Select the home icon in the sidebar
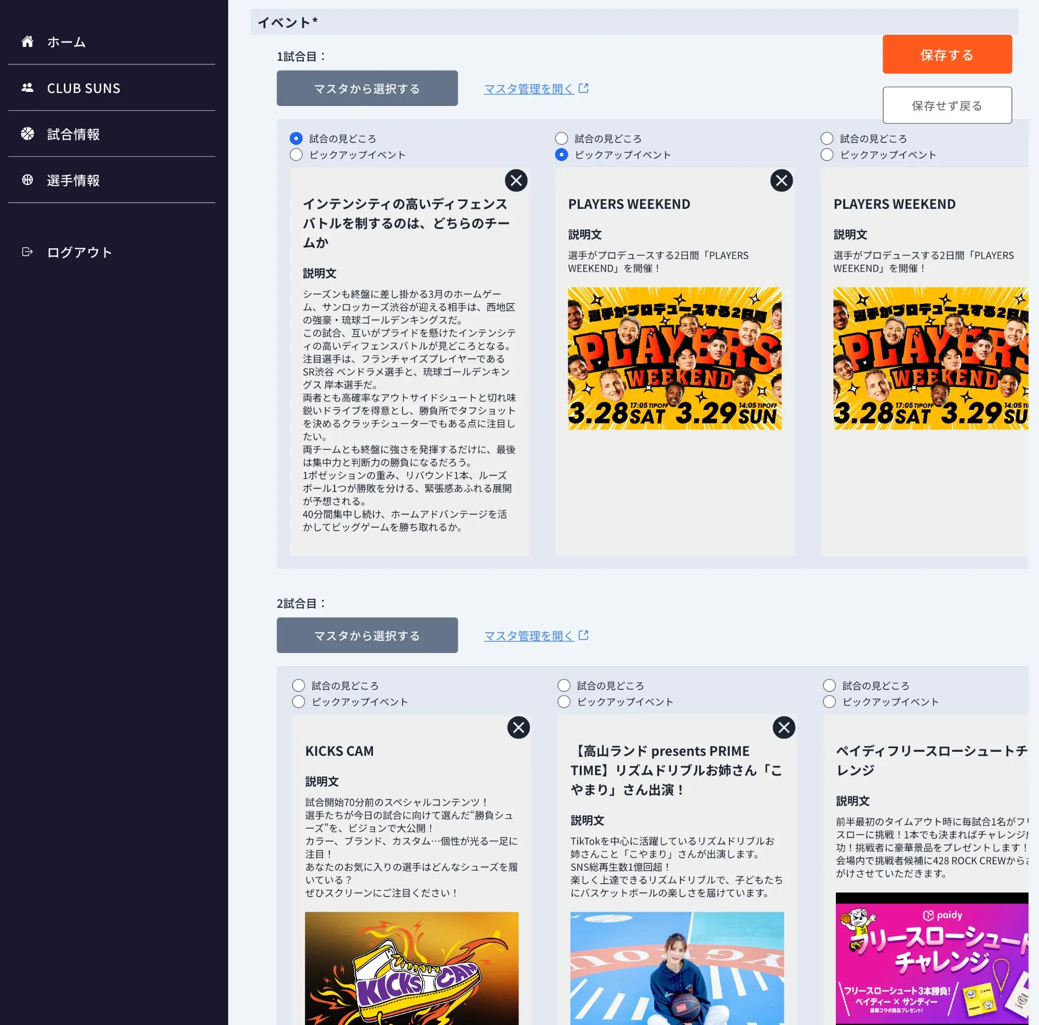Image resolution: width=1039 pixels, height=1025 pixels. coord(28,42)
